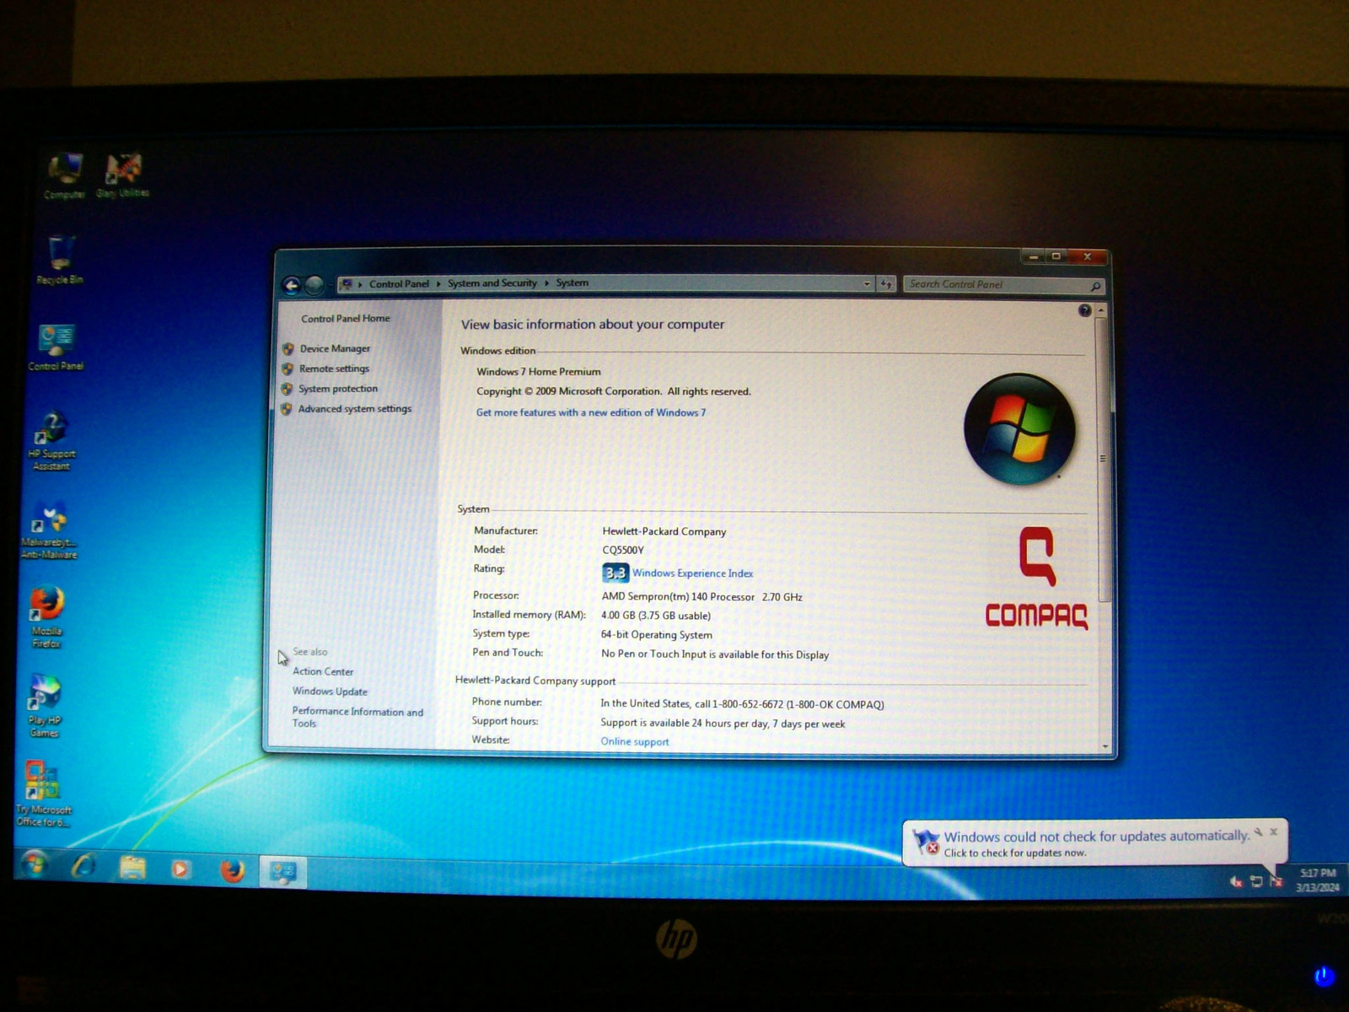Launch Malwarebytes Anti-Malware desktop shortcut
Viewport: 1349px width, 1012px height.
pos(49,530)
